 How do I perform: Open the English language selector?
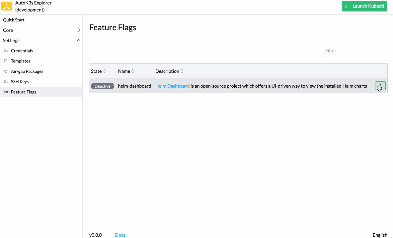click(x=380, y=235)
